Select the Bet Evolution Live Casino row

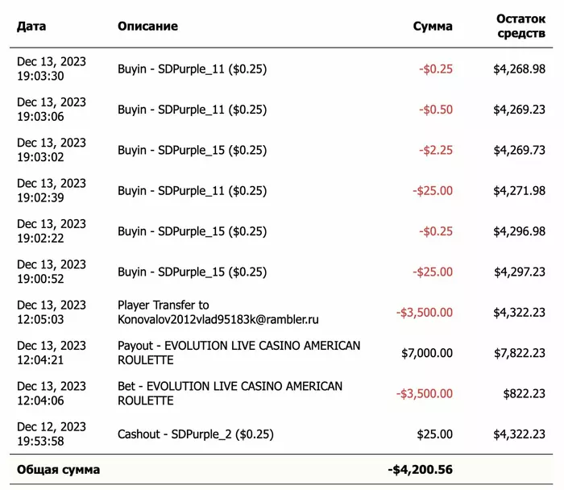(x=281, y=393)
